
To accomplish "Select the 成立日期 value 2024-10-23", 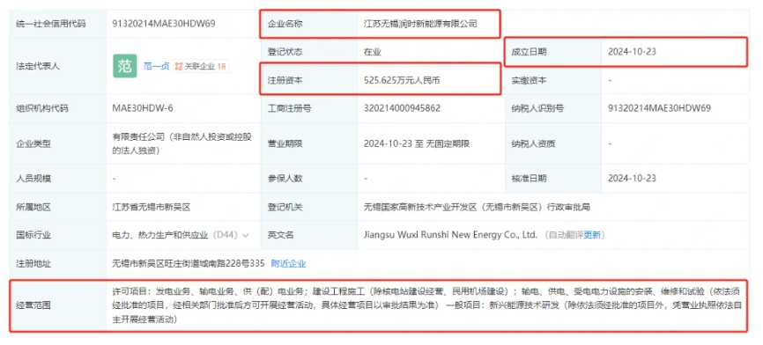I will pos(632,52).
